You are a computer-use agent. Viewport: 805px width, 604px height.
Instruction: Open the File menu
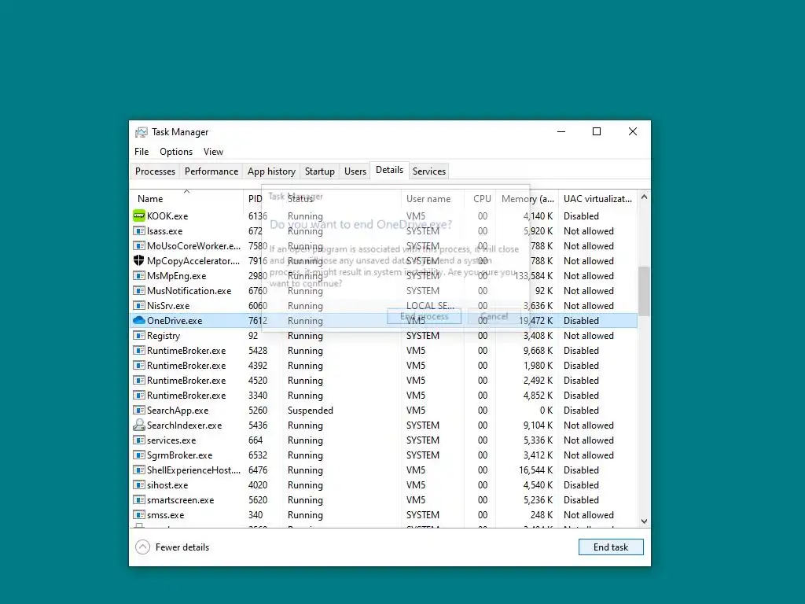coord(142,152)
